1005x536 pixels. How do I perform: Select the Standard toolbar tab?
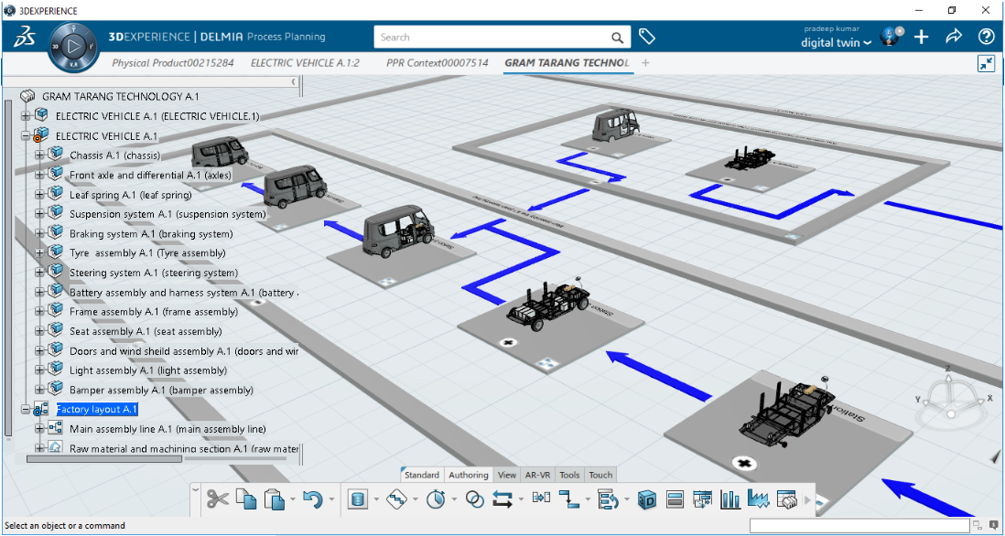coord(422,475)
